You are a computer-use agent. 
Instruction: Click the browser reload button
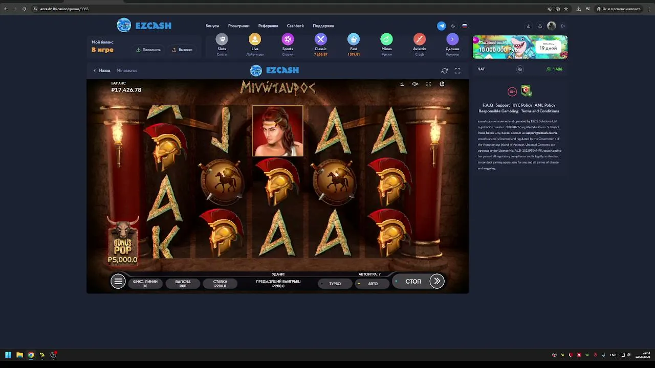click(24, 9)
